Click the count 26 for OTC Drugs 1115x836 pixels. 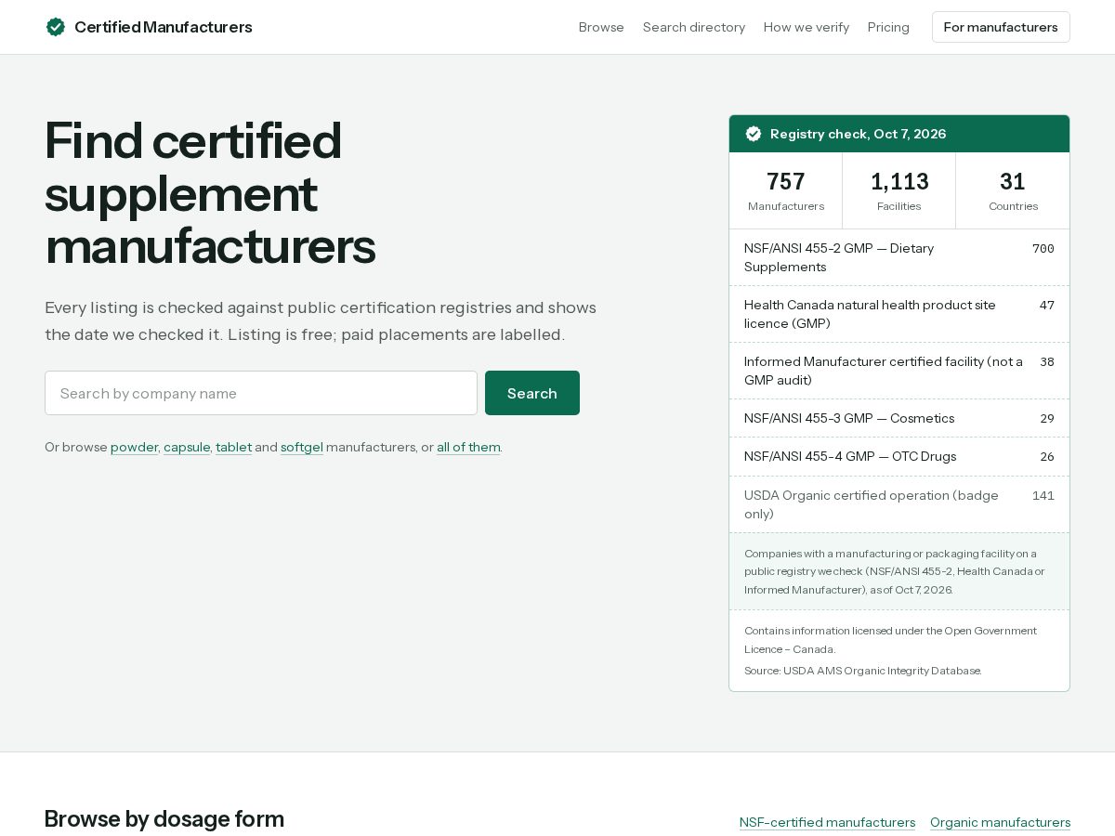1046,456
